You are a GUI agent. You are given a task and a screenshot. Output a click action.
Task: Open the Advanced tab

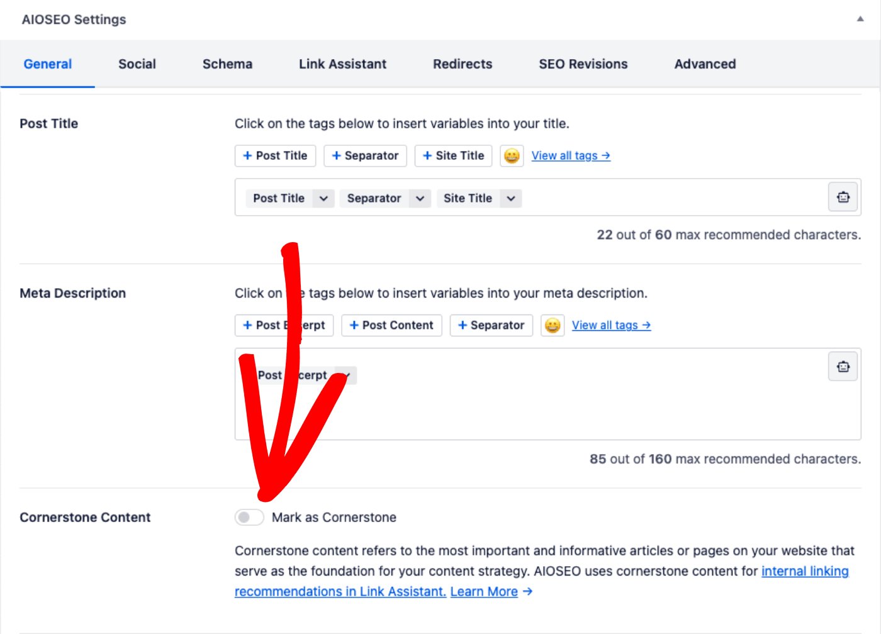(x=705, y=64)
